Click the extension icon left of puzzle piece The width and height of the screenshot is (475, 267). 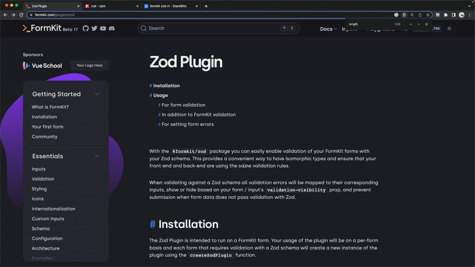(x=438, y=15)
